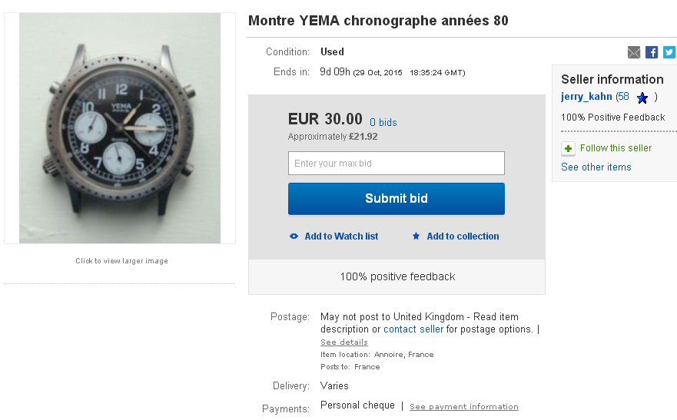Click the eye icon for Watch list
The image size is (677, 420).
pyautogui.click(x=294, y=236)
